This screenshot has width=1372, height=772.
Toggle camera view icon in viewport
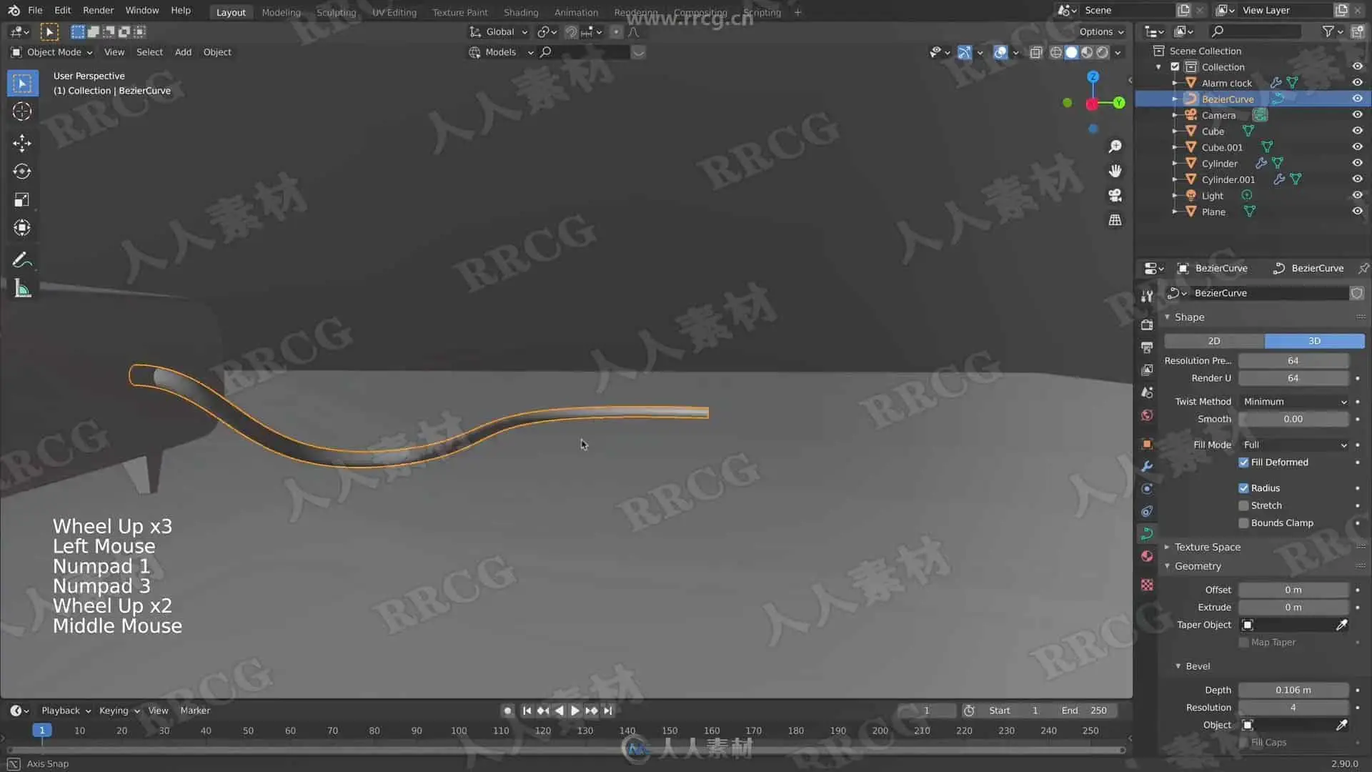click(1115, 195)
